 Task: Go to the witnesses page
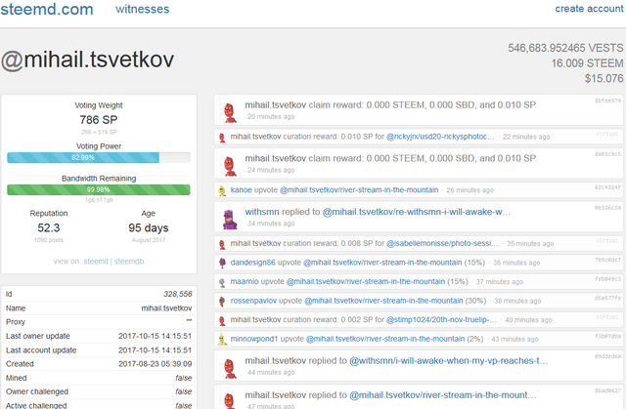click(x=143, y=9)
